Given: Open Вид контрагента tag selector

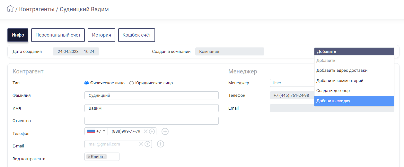Looking at the screenshot, I should [102, 157].
